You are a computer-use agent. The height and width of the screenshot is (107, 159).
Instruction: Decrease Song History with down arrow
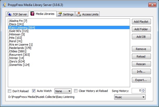tap(143, 91)
